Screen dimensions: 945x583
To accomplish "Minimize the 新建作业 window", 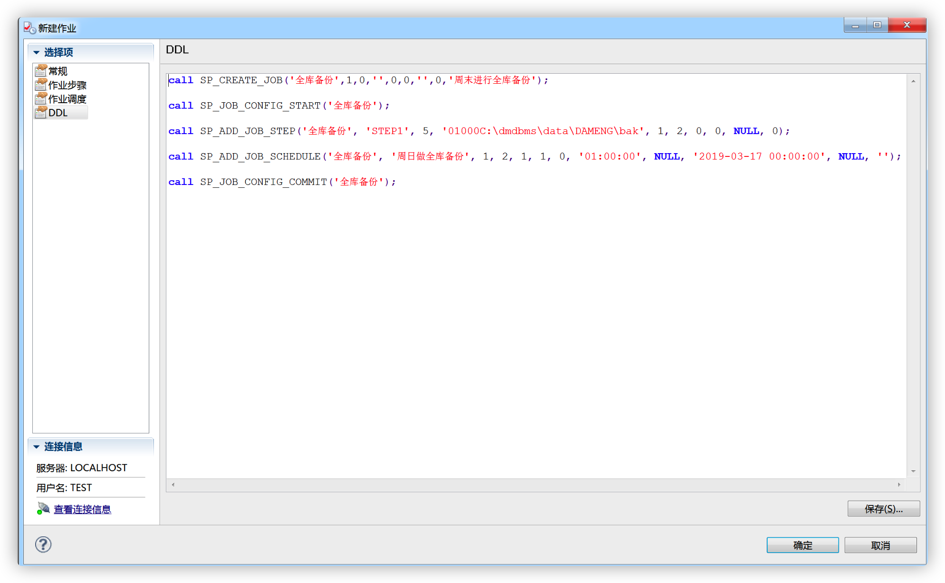I will [855, 25].
